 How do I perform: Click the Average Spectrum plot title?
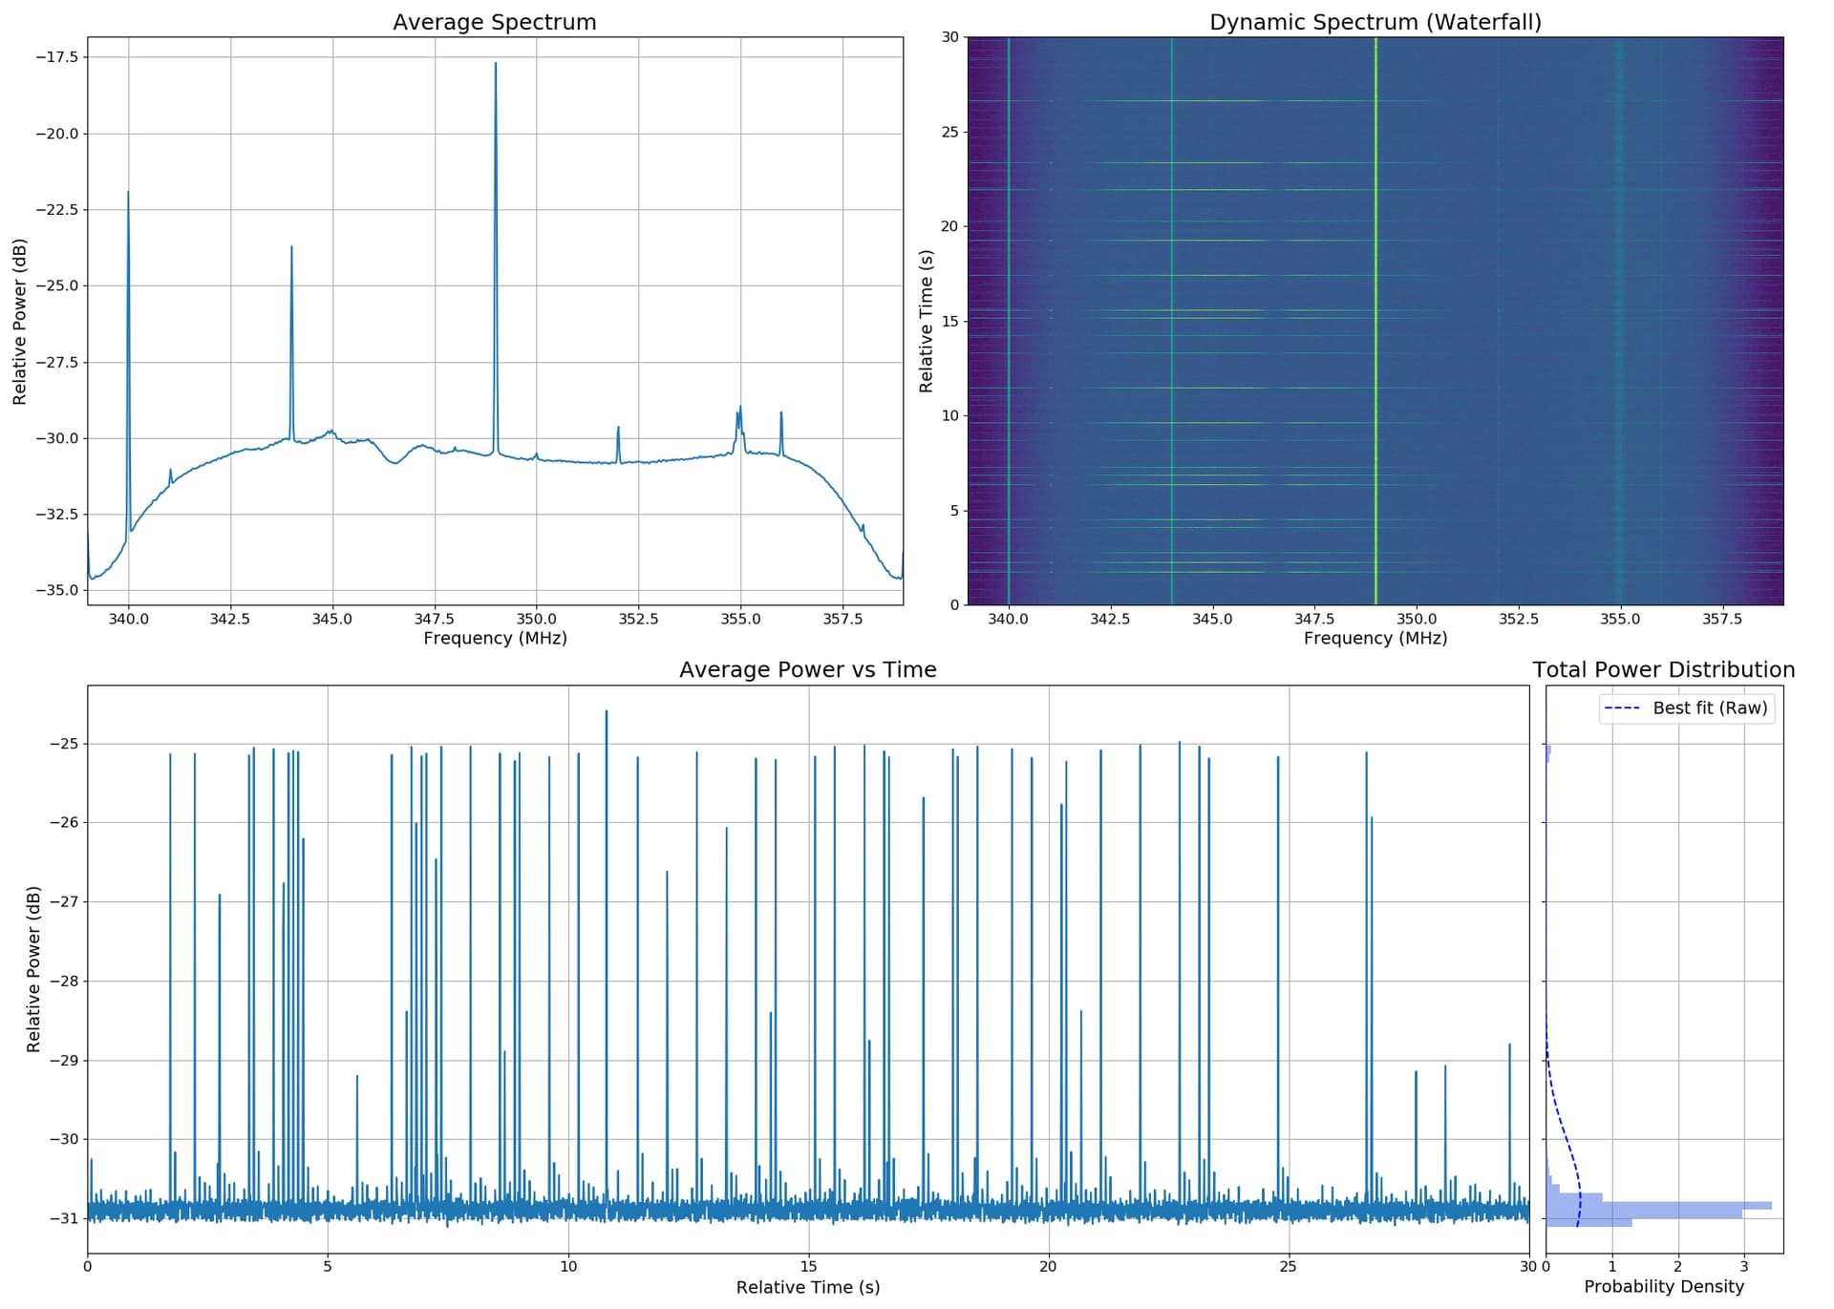click(494, 22)
